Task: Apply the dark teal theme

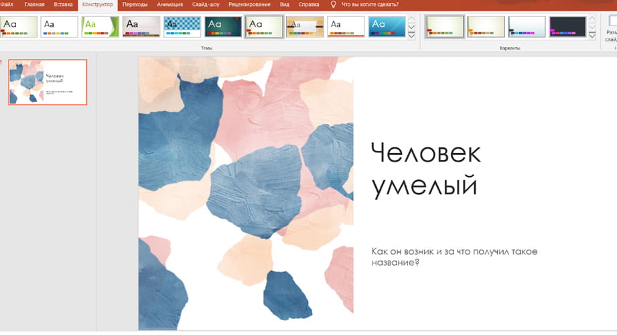Action: click(x=223, y=27)
